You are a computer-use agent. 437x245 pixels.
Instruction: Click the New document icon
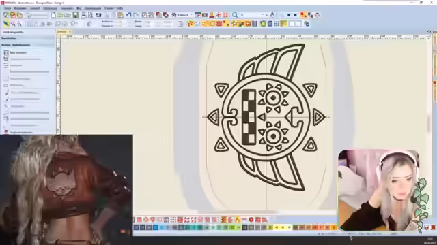tap(53, 15)
